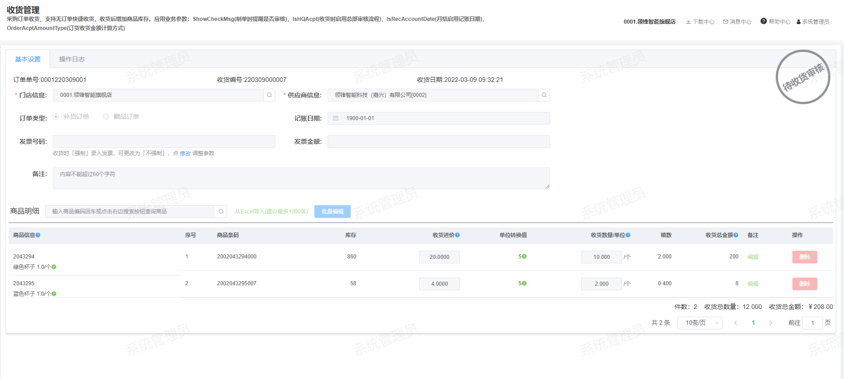The width and height of the screenshot is (844, 379).
Task: Click 收货数量 field showing 10.000
Action: pos(601,257)
